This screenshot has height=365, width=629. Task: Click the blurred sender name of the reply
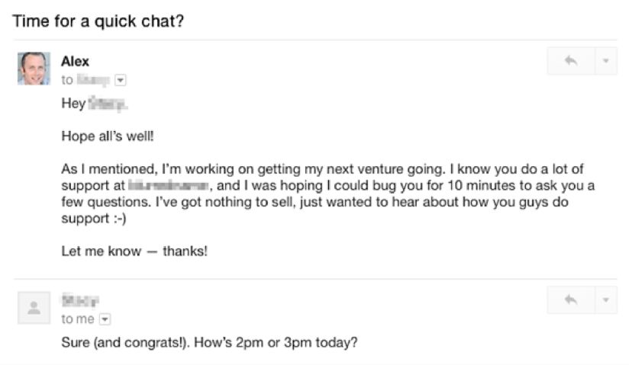click(x=81, y=301)
